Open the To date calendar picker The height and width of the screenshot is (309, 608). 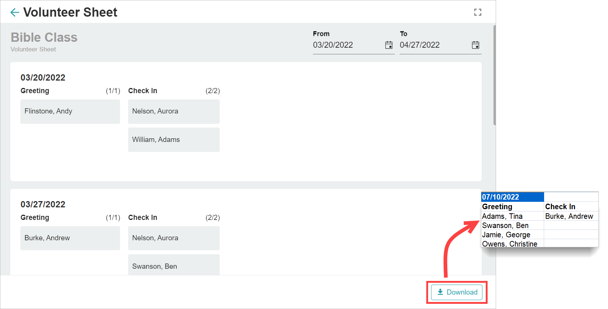click(x=476, y=45)
